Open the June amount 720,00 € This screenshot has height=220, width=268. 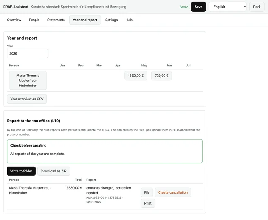[x=162, y=76]
